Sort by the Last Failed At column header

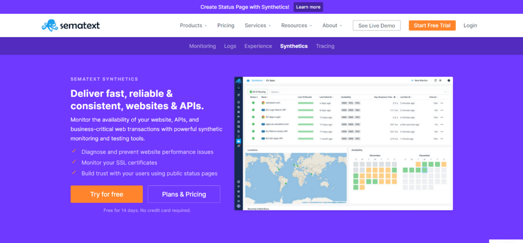pos(325,97)
